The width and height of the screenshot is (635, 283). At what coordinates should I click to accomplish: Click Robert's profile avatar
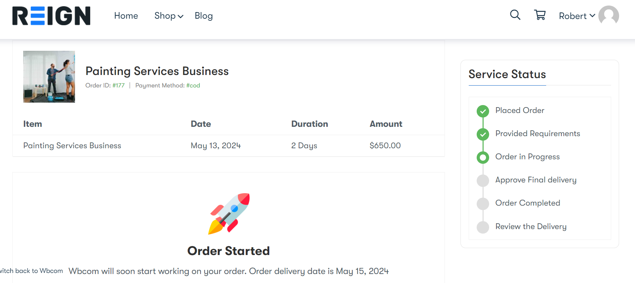tap(609, 16)
